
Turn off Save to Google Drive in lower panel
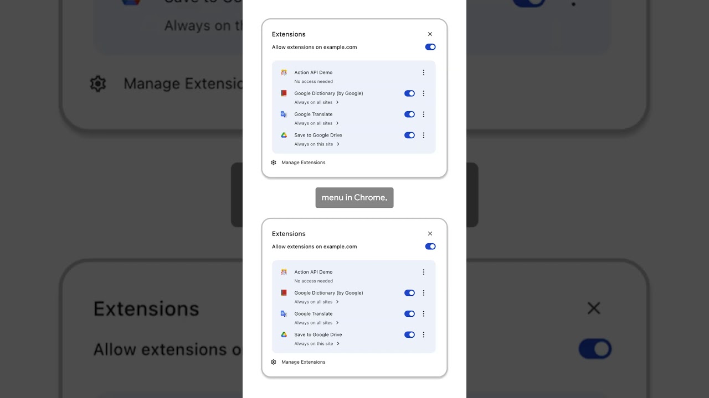[x=409, y=334]
